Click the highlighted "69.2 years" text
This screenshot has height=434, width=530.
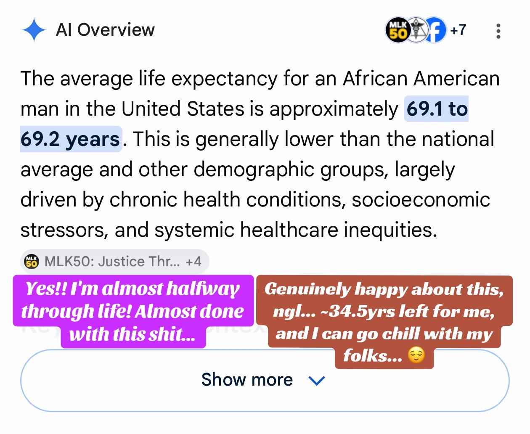click(71, 139)
